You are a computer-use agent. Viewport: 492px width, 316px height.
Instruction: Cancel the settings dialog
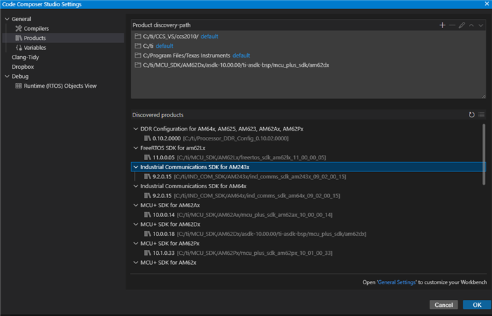click(444, 305)
